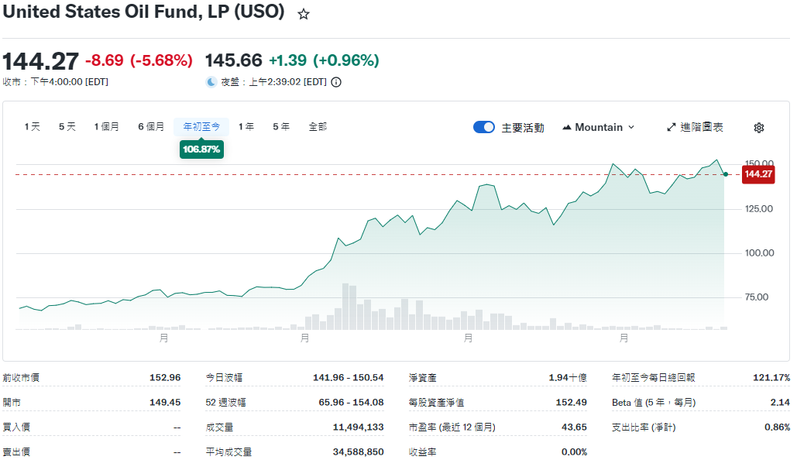
Task: Toggle the 主要活動 switch off
Action: 484,127
